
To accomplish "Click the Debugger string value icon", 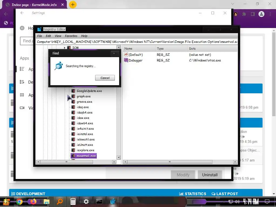I will [x=126, y=60].
